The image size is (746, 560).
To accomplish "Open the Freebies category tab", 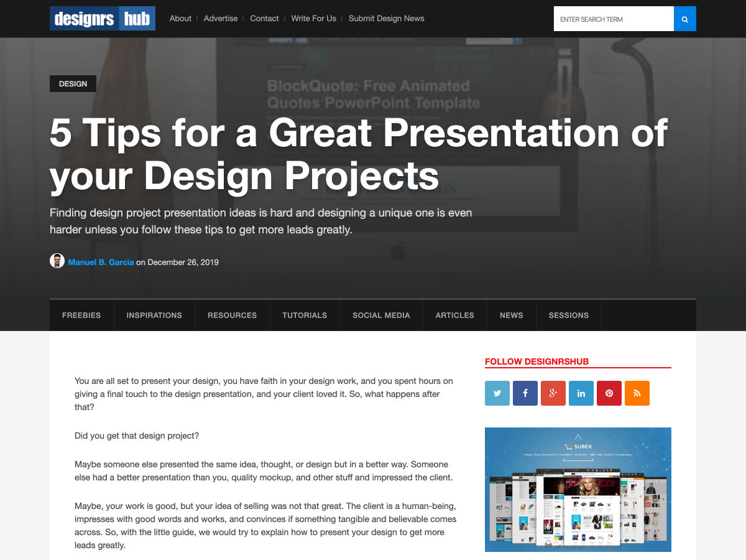I will [x=81, y=315].
